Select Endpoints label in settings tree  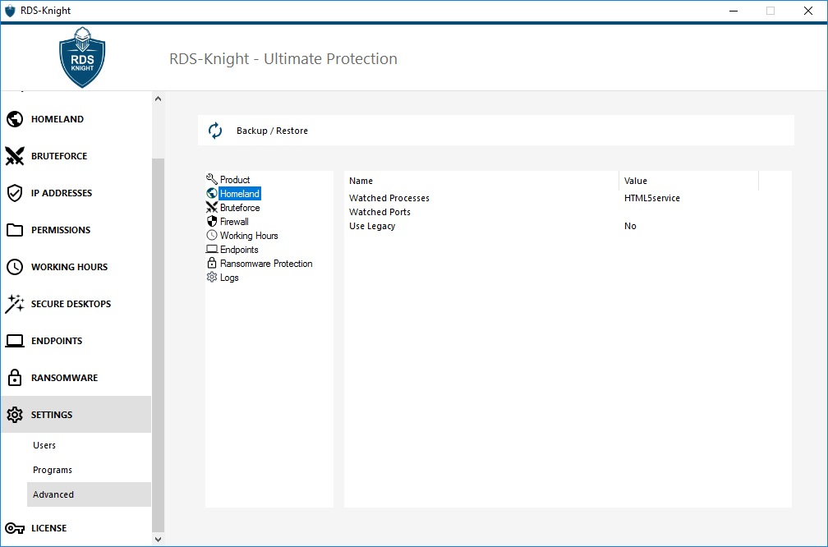tap(239, 250)
